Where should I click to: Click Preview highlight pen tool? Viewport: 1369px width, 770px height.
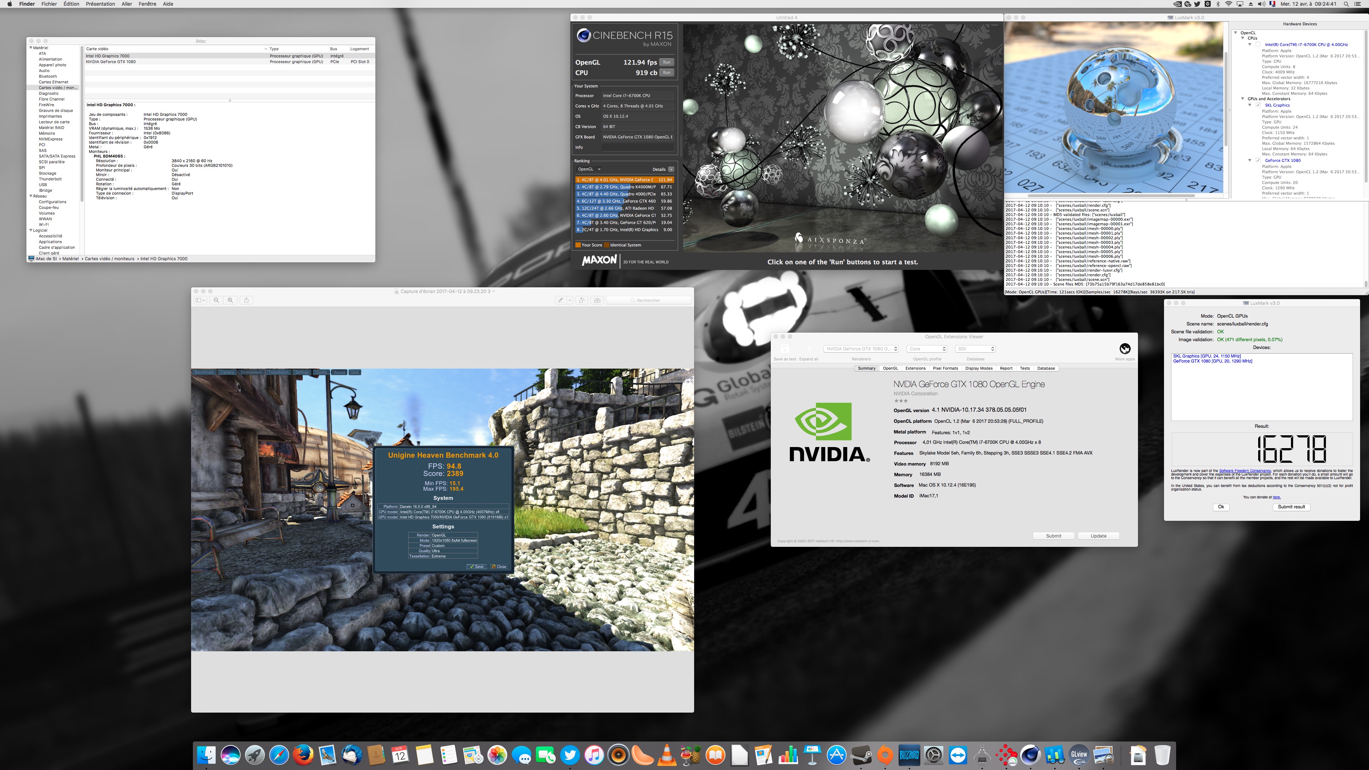point(561,300)
